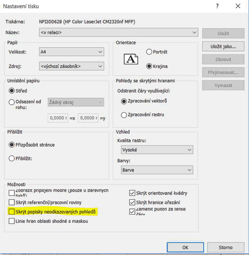Open the Kvalita rastru dropdown
249x255 pixels.
pos(157,150)
